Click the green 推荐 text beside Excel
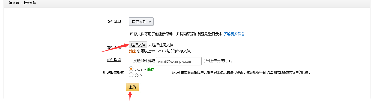Screen dimensions: 371x105 [151, 69]
